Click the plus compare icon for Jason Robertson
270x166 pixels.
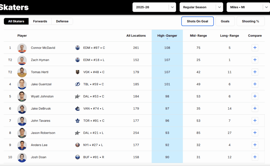point(255,133)
